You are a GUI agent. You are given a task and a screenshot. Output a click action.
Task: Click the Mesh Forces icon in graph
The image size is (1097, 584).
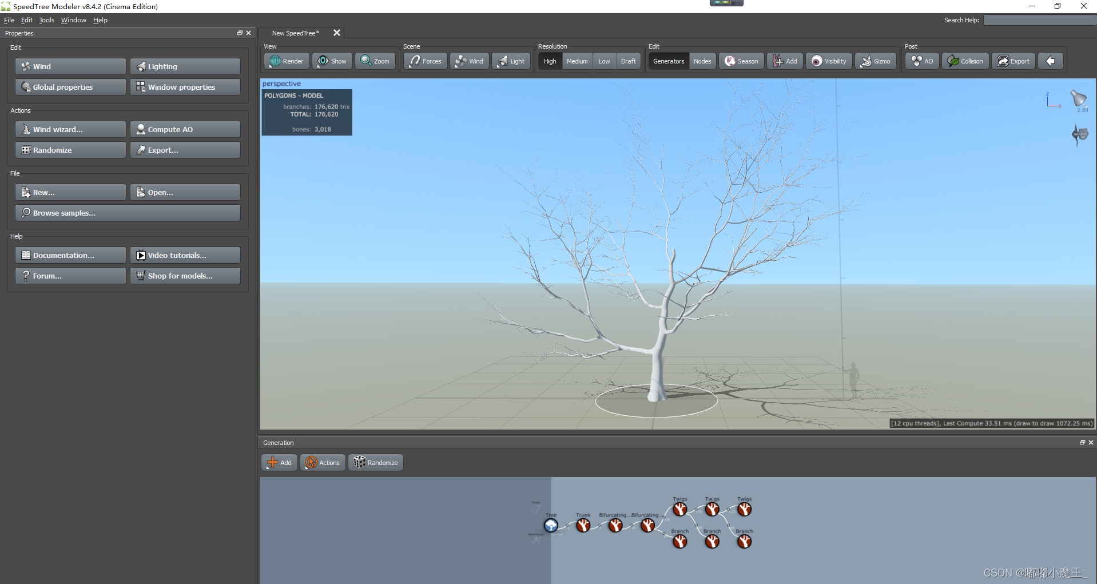pyautogui.click(x=536, y=539)
